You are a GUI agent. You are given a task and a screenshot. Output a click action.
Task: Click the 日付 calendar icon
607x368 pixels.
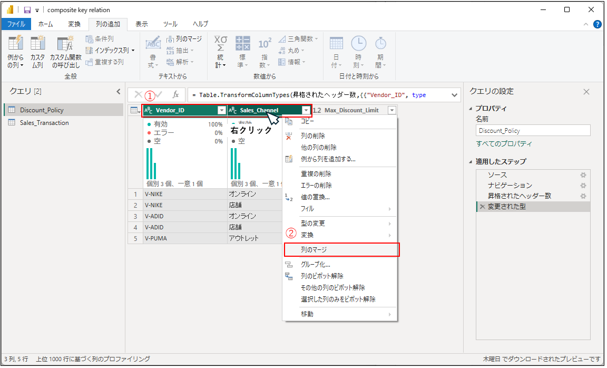(x=336, y=44)
